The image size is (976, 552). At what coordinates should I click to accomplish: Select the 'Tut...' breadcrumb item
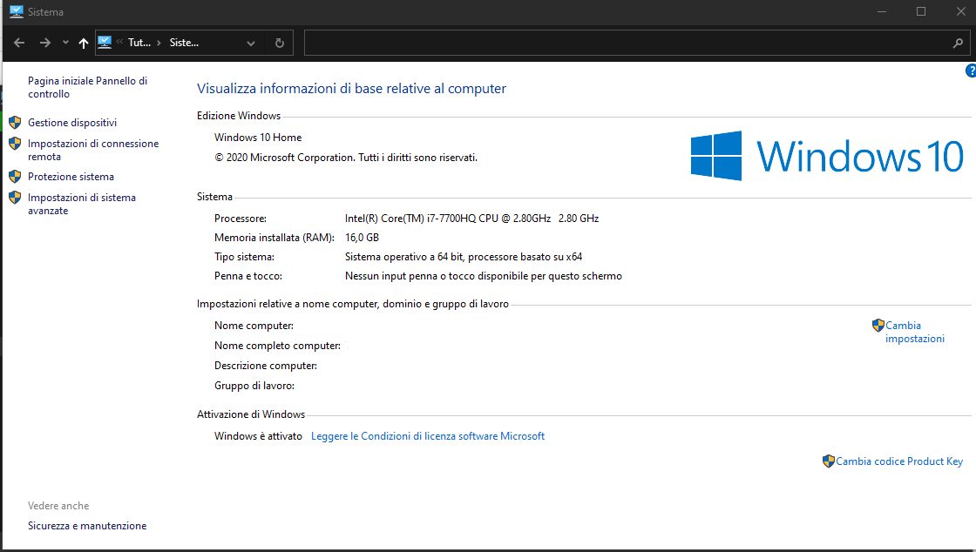139,43
